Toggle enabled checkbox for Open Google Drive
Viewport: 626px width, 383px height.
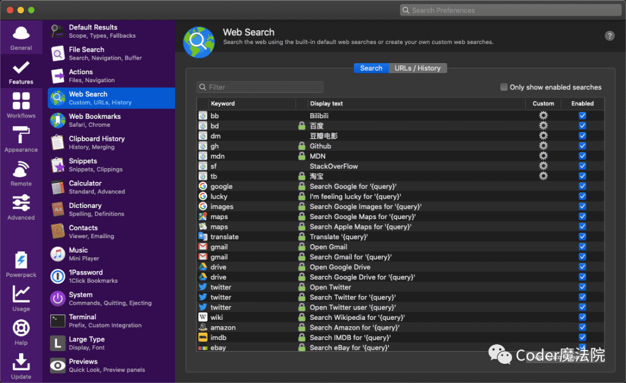pos(583,267)
